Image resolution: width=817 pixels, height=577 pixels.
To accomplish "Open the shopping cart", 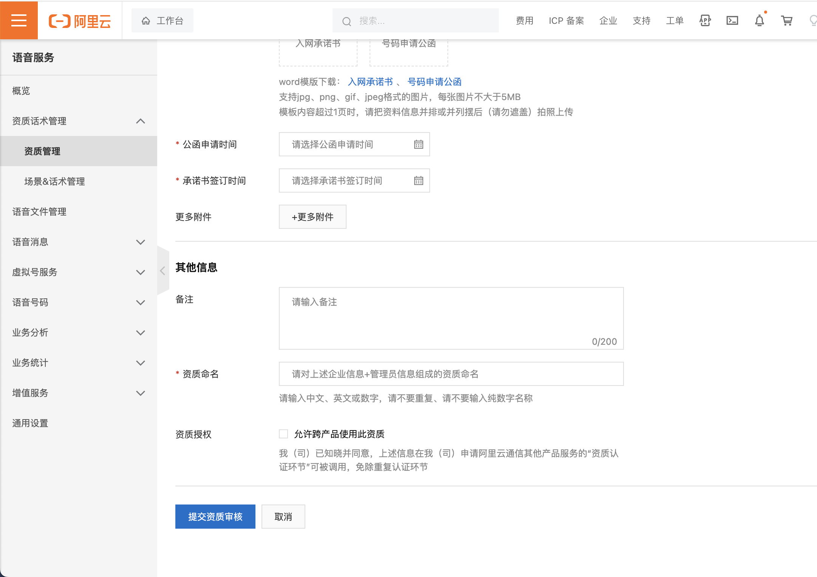I will [787, 20].
